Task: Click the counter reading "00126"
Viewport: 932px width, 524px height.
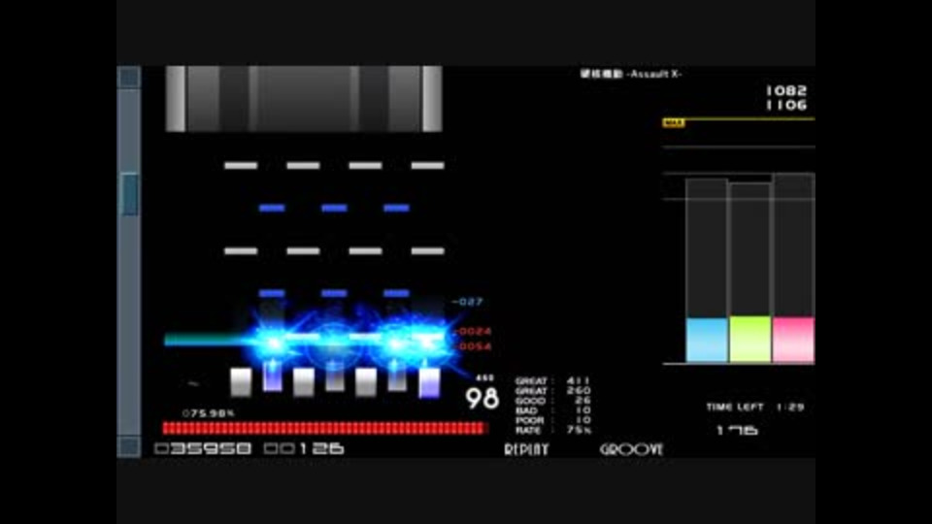Action: point(304,448)
